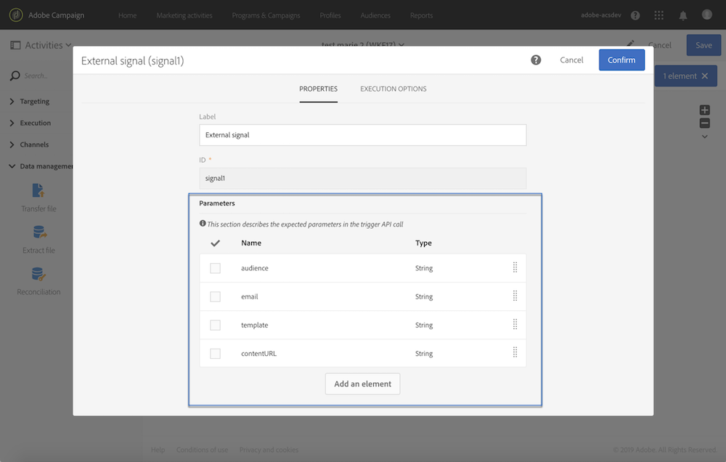Open the Home menu
Image resolution: width=726 pixels, height=462 pixels.
pyautogui.click(x=127, y=15)
